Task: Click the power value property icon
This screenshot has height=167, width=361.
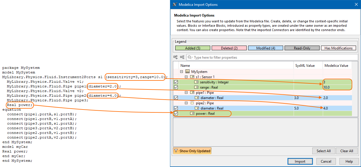Action: point(192,114)
